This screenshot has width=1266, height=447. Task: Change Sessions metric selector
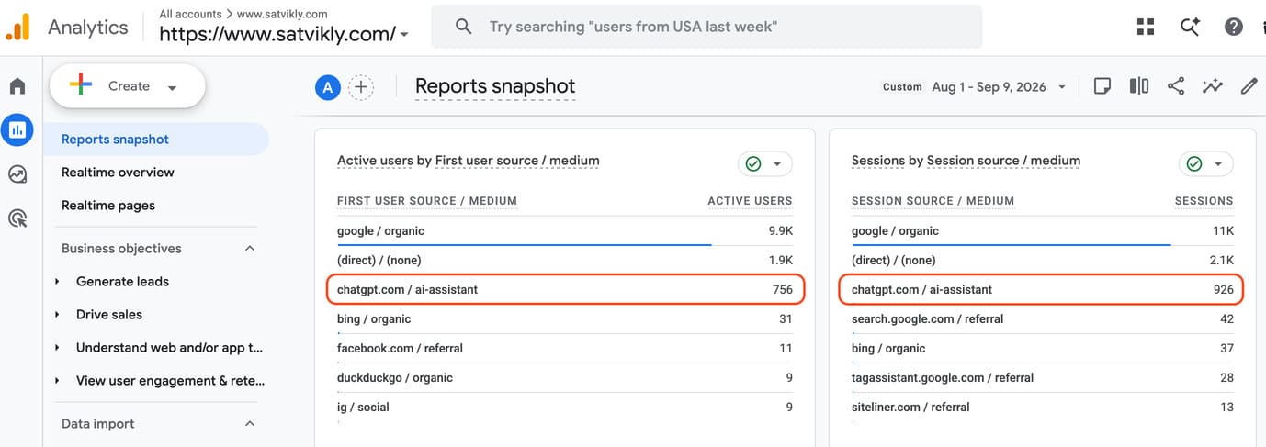877,161
